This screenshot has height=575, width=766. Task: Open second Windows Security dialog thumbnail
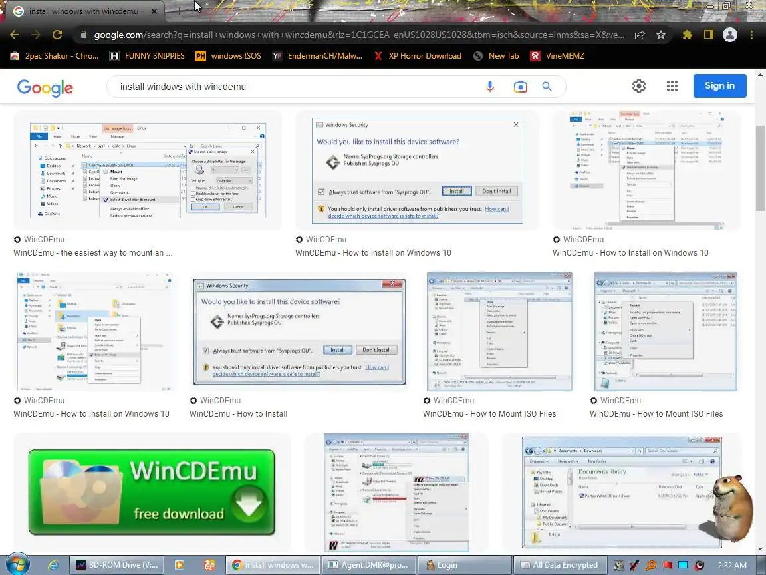(x=299, y=331)
